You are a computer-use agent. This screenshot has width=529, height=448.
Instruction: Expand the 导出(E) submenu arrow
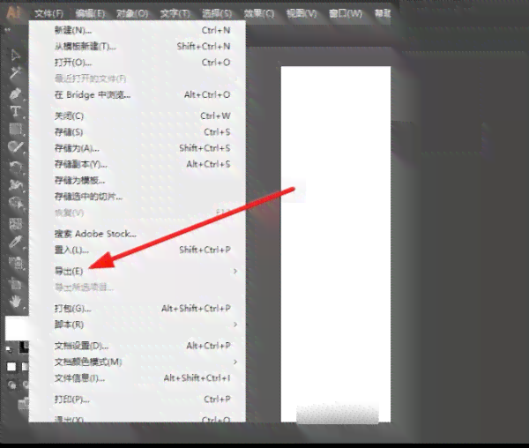[235, 272]
